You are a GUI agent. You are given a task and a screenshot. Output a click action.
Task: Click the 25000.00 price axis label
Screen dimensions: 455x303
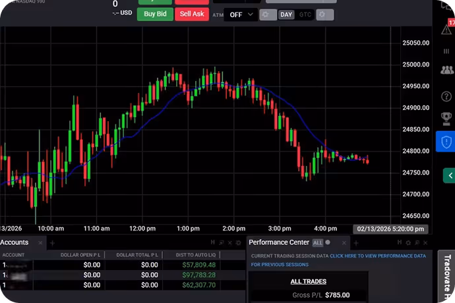pos(416,65)
